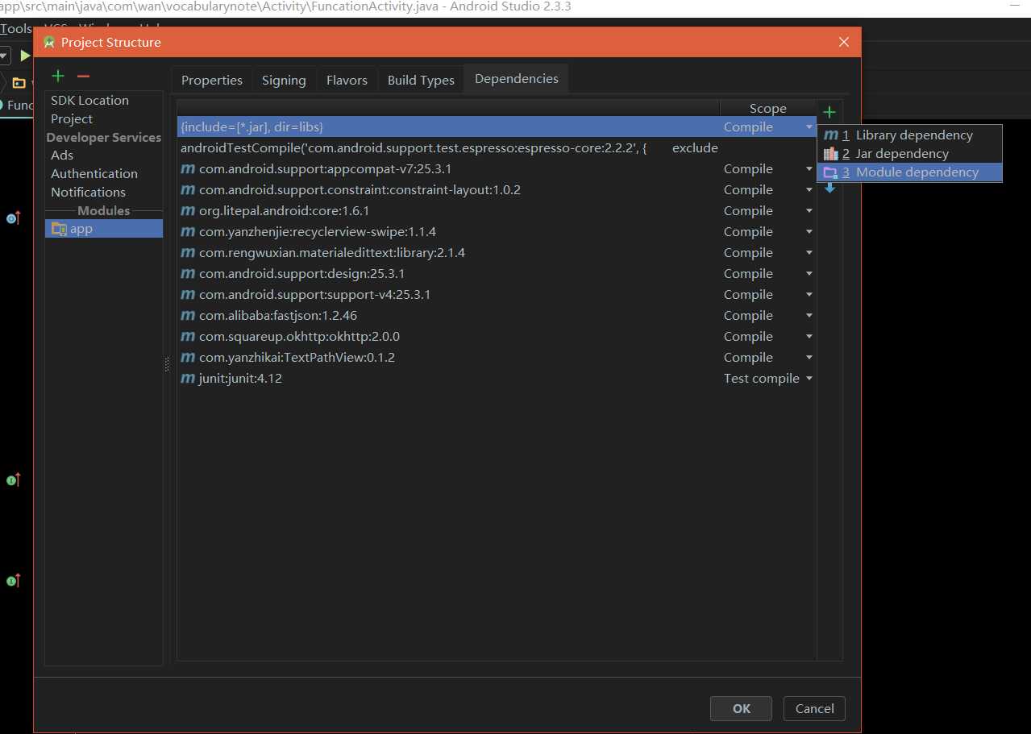The image size is (1031, 734).
Task: Click 'm' icon of junit dependency
Action: tap(188, 379)
